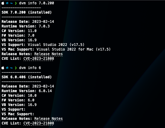Click the 'C# Version: 10.0' line
Viewport: 165px width, 128px height.
click(19, 95)
